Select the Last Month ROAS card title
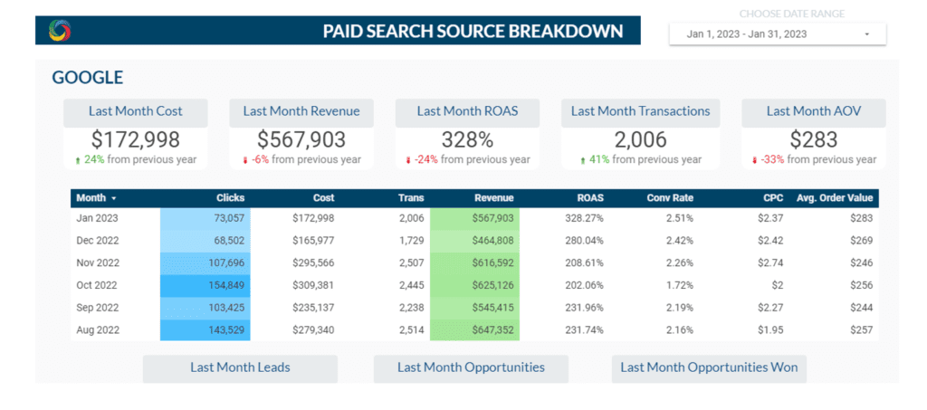This screenshot has height=410, width=927. [x=467, y=111]
